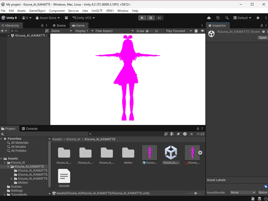Click the Step frame button
The image size is (268, 201).
(159, 18)
